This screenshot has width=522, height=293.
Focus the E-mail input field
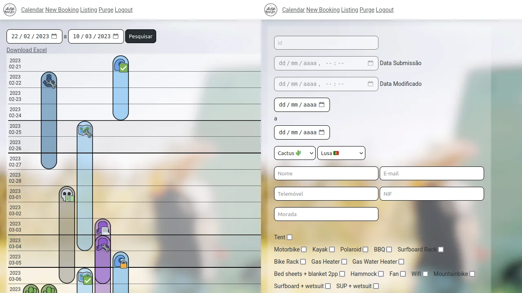click(431, 173)
